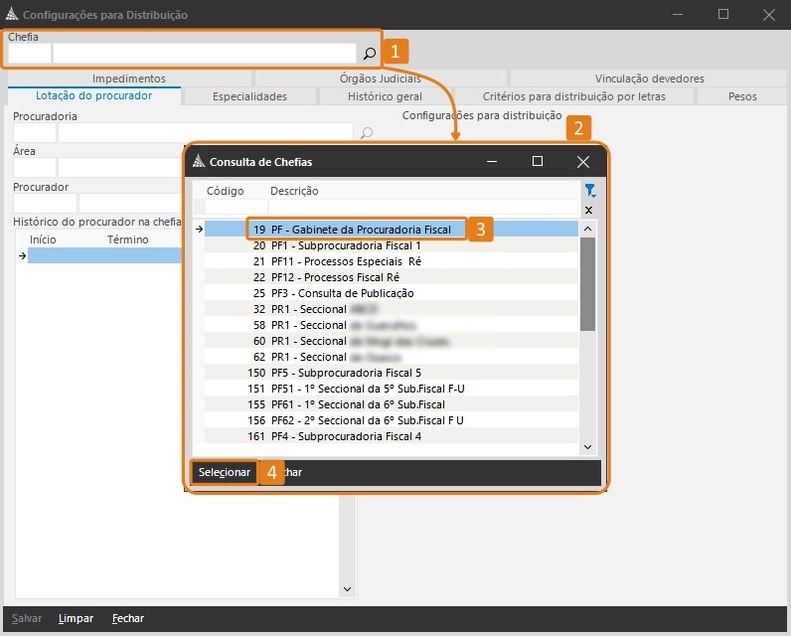Viewport: 791px width, 636px height.
Task: Go to the Especialidades tab
Action: point(249,96)
